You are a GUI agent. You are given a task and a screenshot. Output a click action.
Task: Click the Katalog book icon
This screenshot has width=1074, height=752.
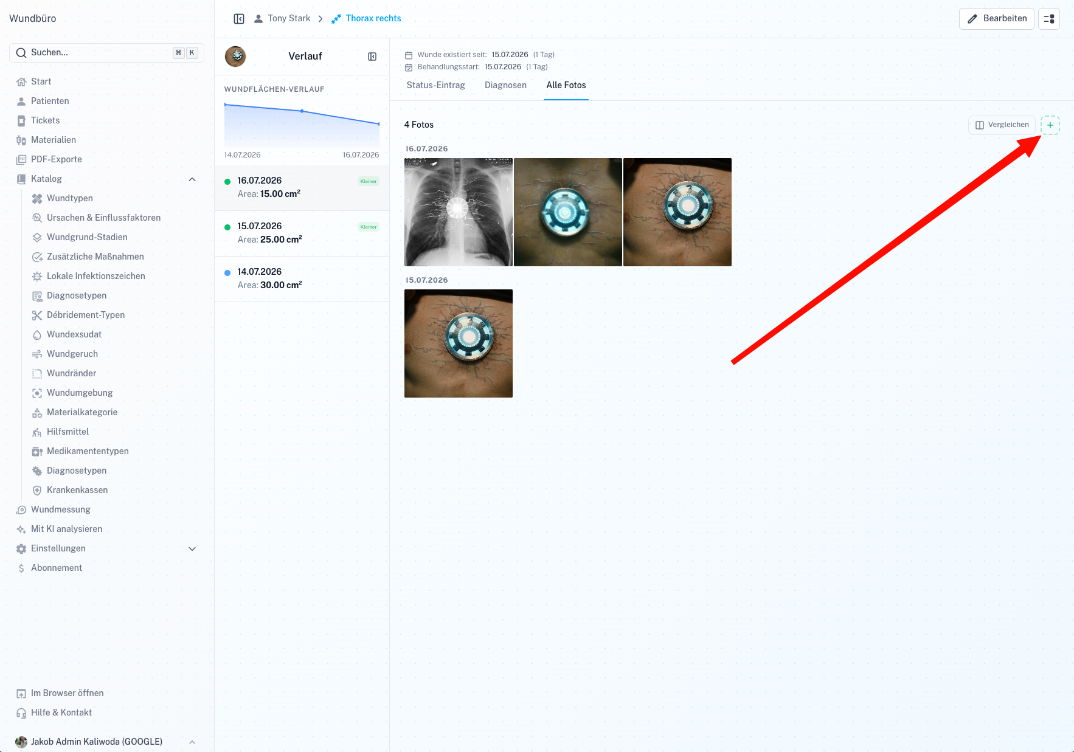21,179
